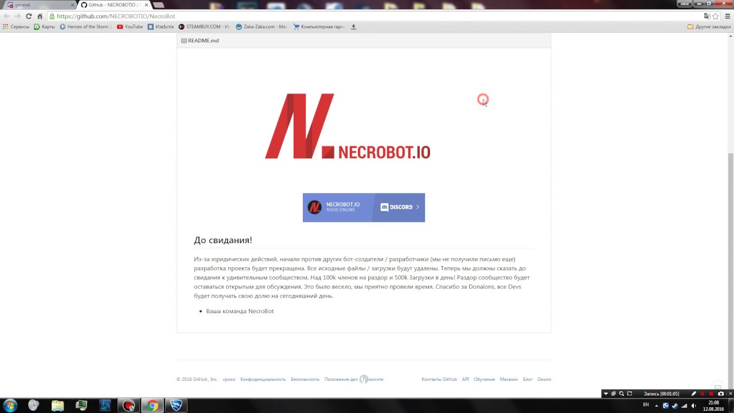Open the Магазин footer link
The image size is (734, 413).
509,379
